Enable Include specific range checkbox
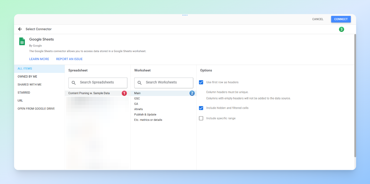Viewport: 370px width, 184px height. [x=201, y=118]
